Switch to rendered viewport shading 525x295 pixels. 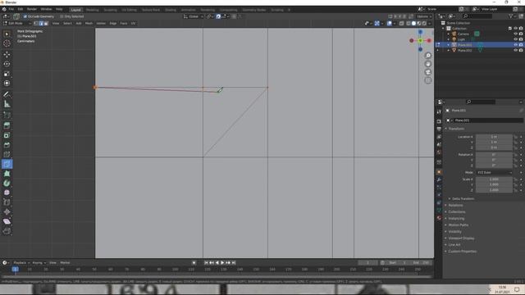(x=424, y=24)
